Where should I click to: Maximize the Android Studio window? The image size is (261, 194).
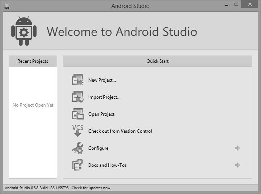(x=236, y=4)
